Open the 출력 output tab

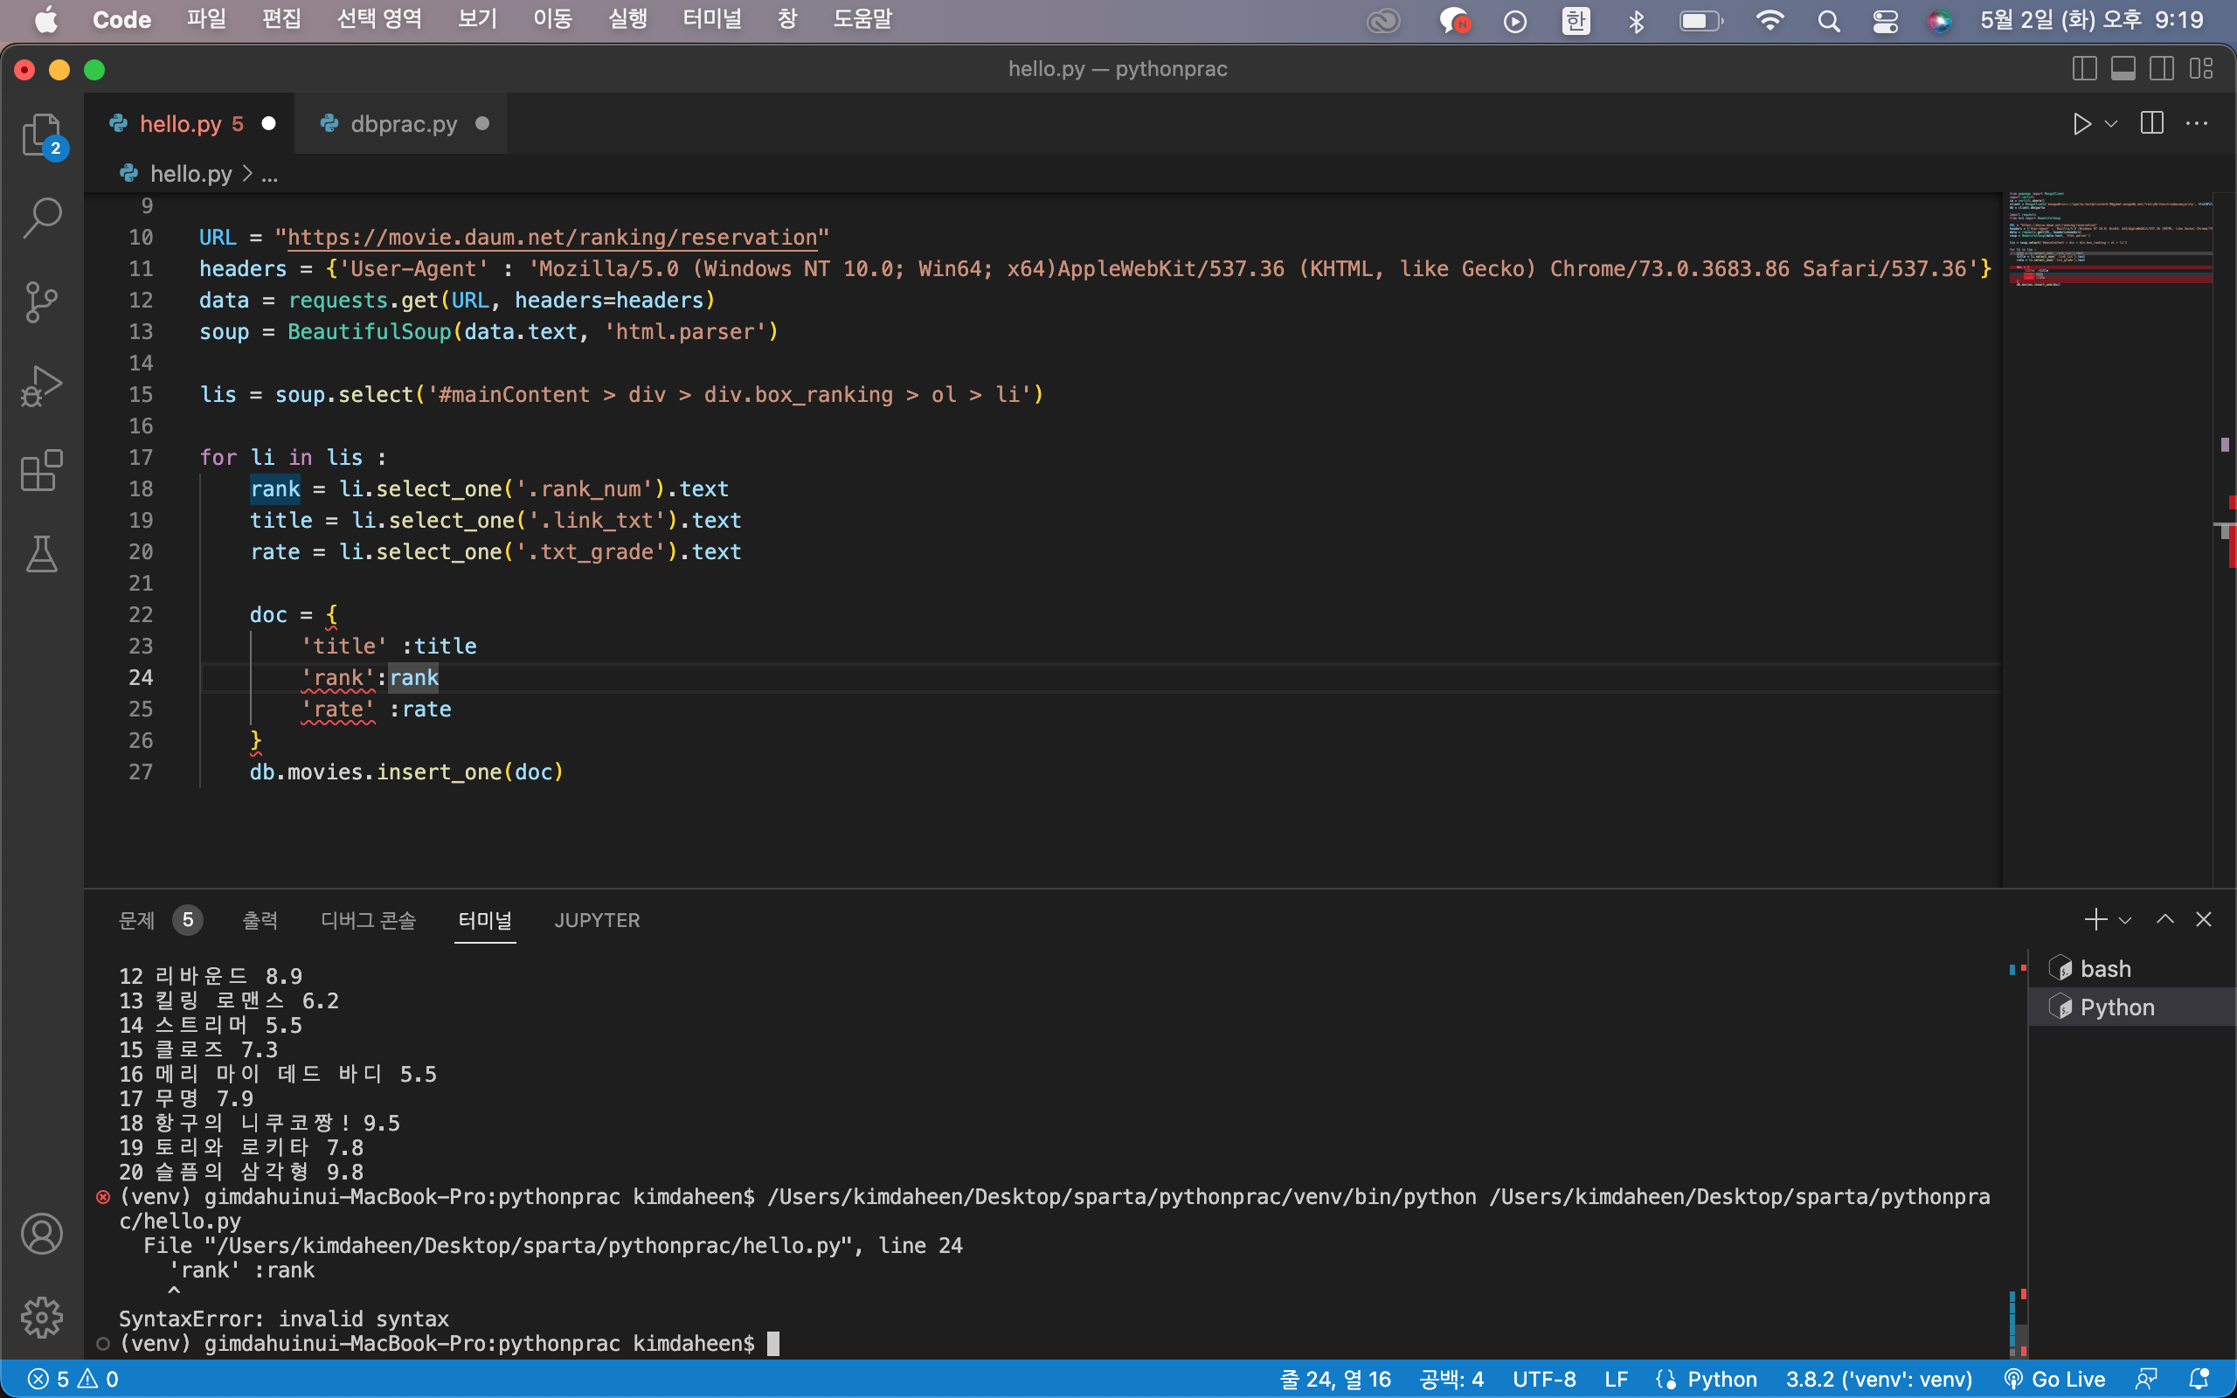pos(260,920)
